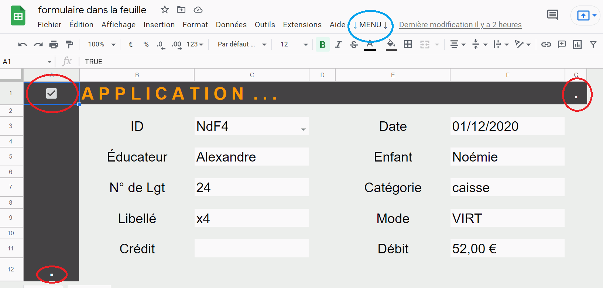
Task: Open the Dernière modification history link
Action: (460, 25)
